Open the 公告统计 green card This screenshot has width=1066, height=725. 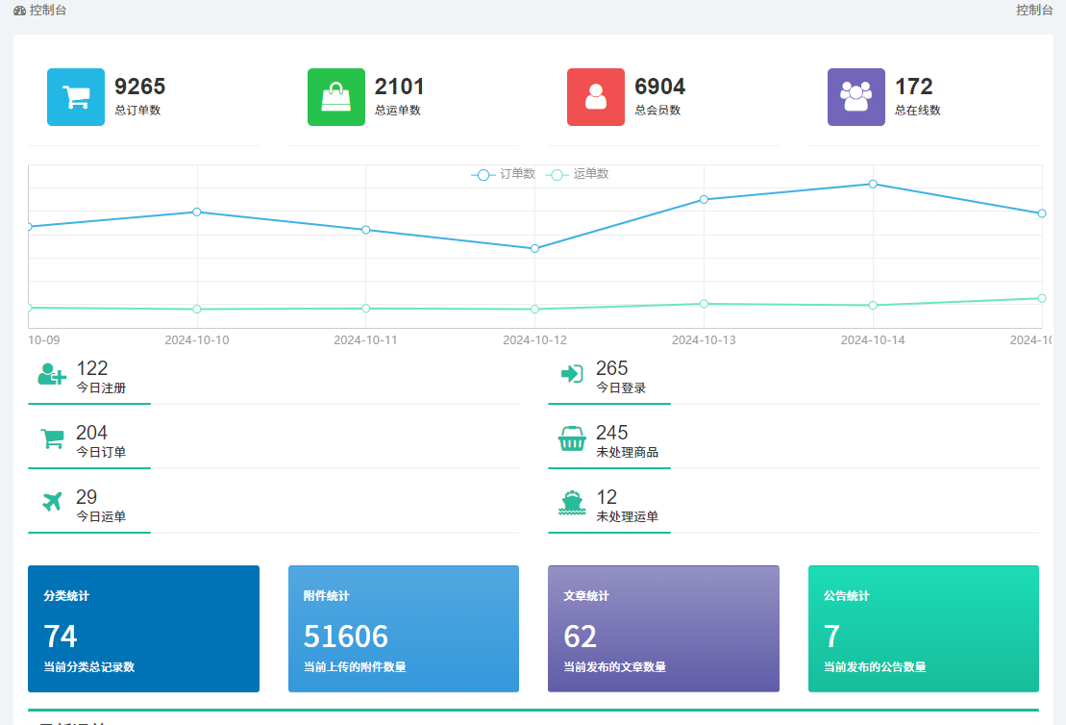pos(923,628)
